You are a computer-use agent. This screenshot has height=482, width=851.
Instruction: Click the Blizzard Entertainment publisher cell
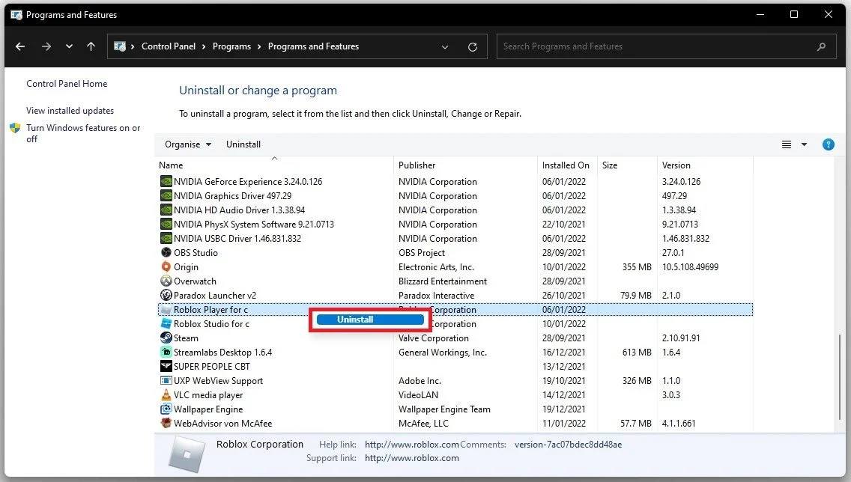tap(442, 281)
